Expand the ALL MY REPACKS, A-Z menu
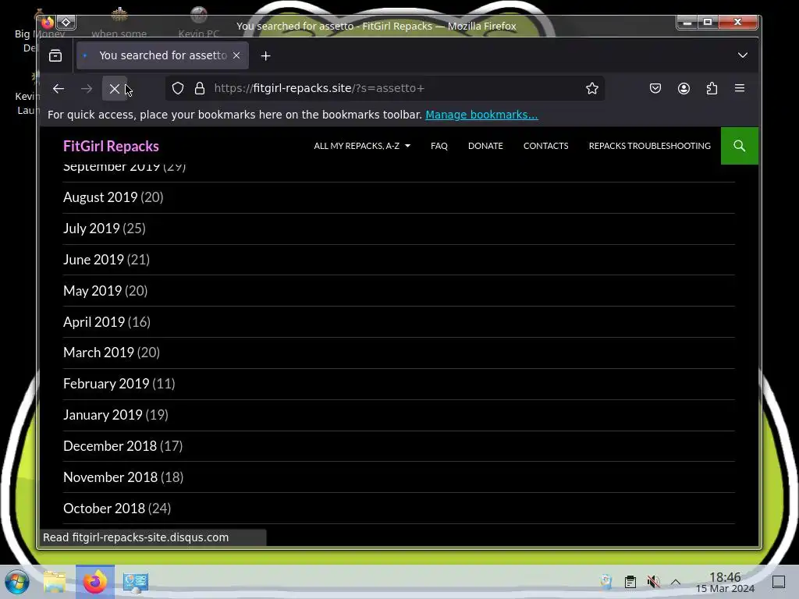Screen dimensions: 799x599 point(362,146)
